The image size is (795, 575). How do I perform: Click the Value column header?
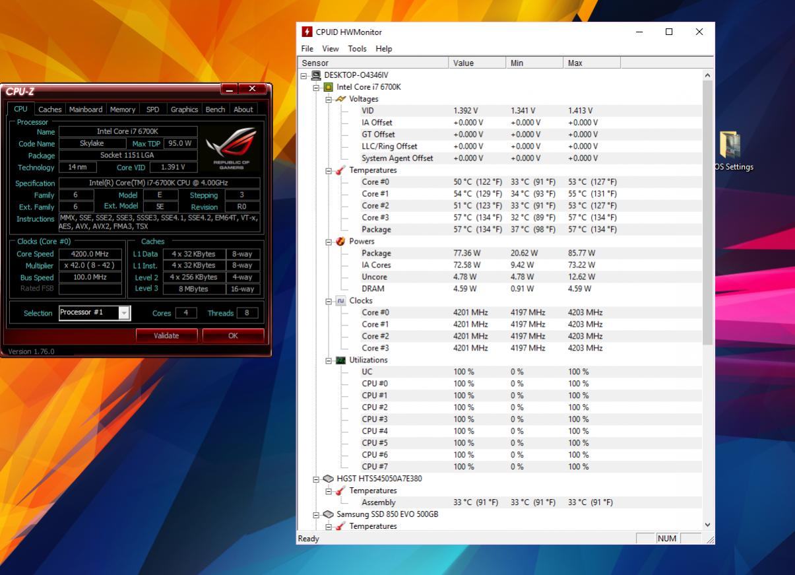[478, 63]
